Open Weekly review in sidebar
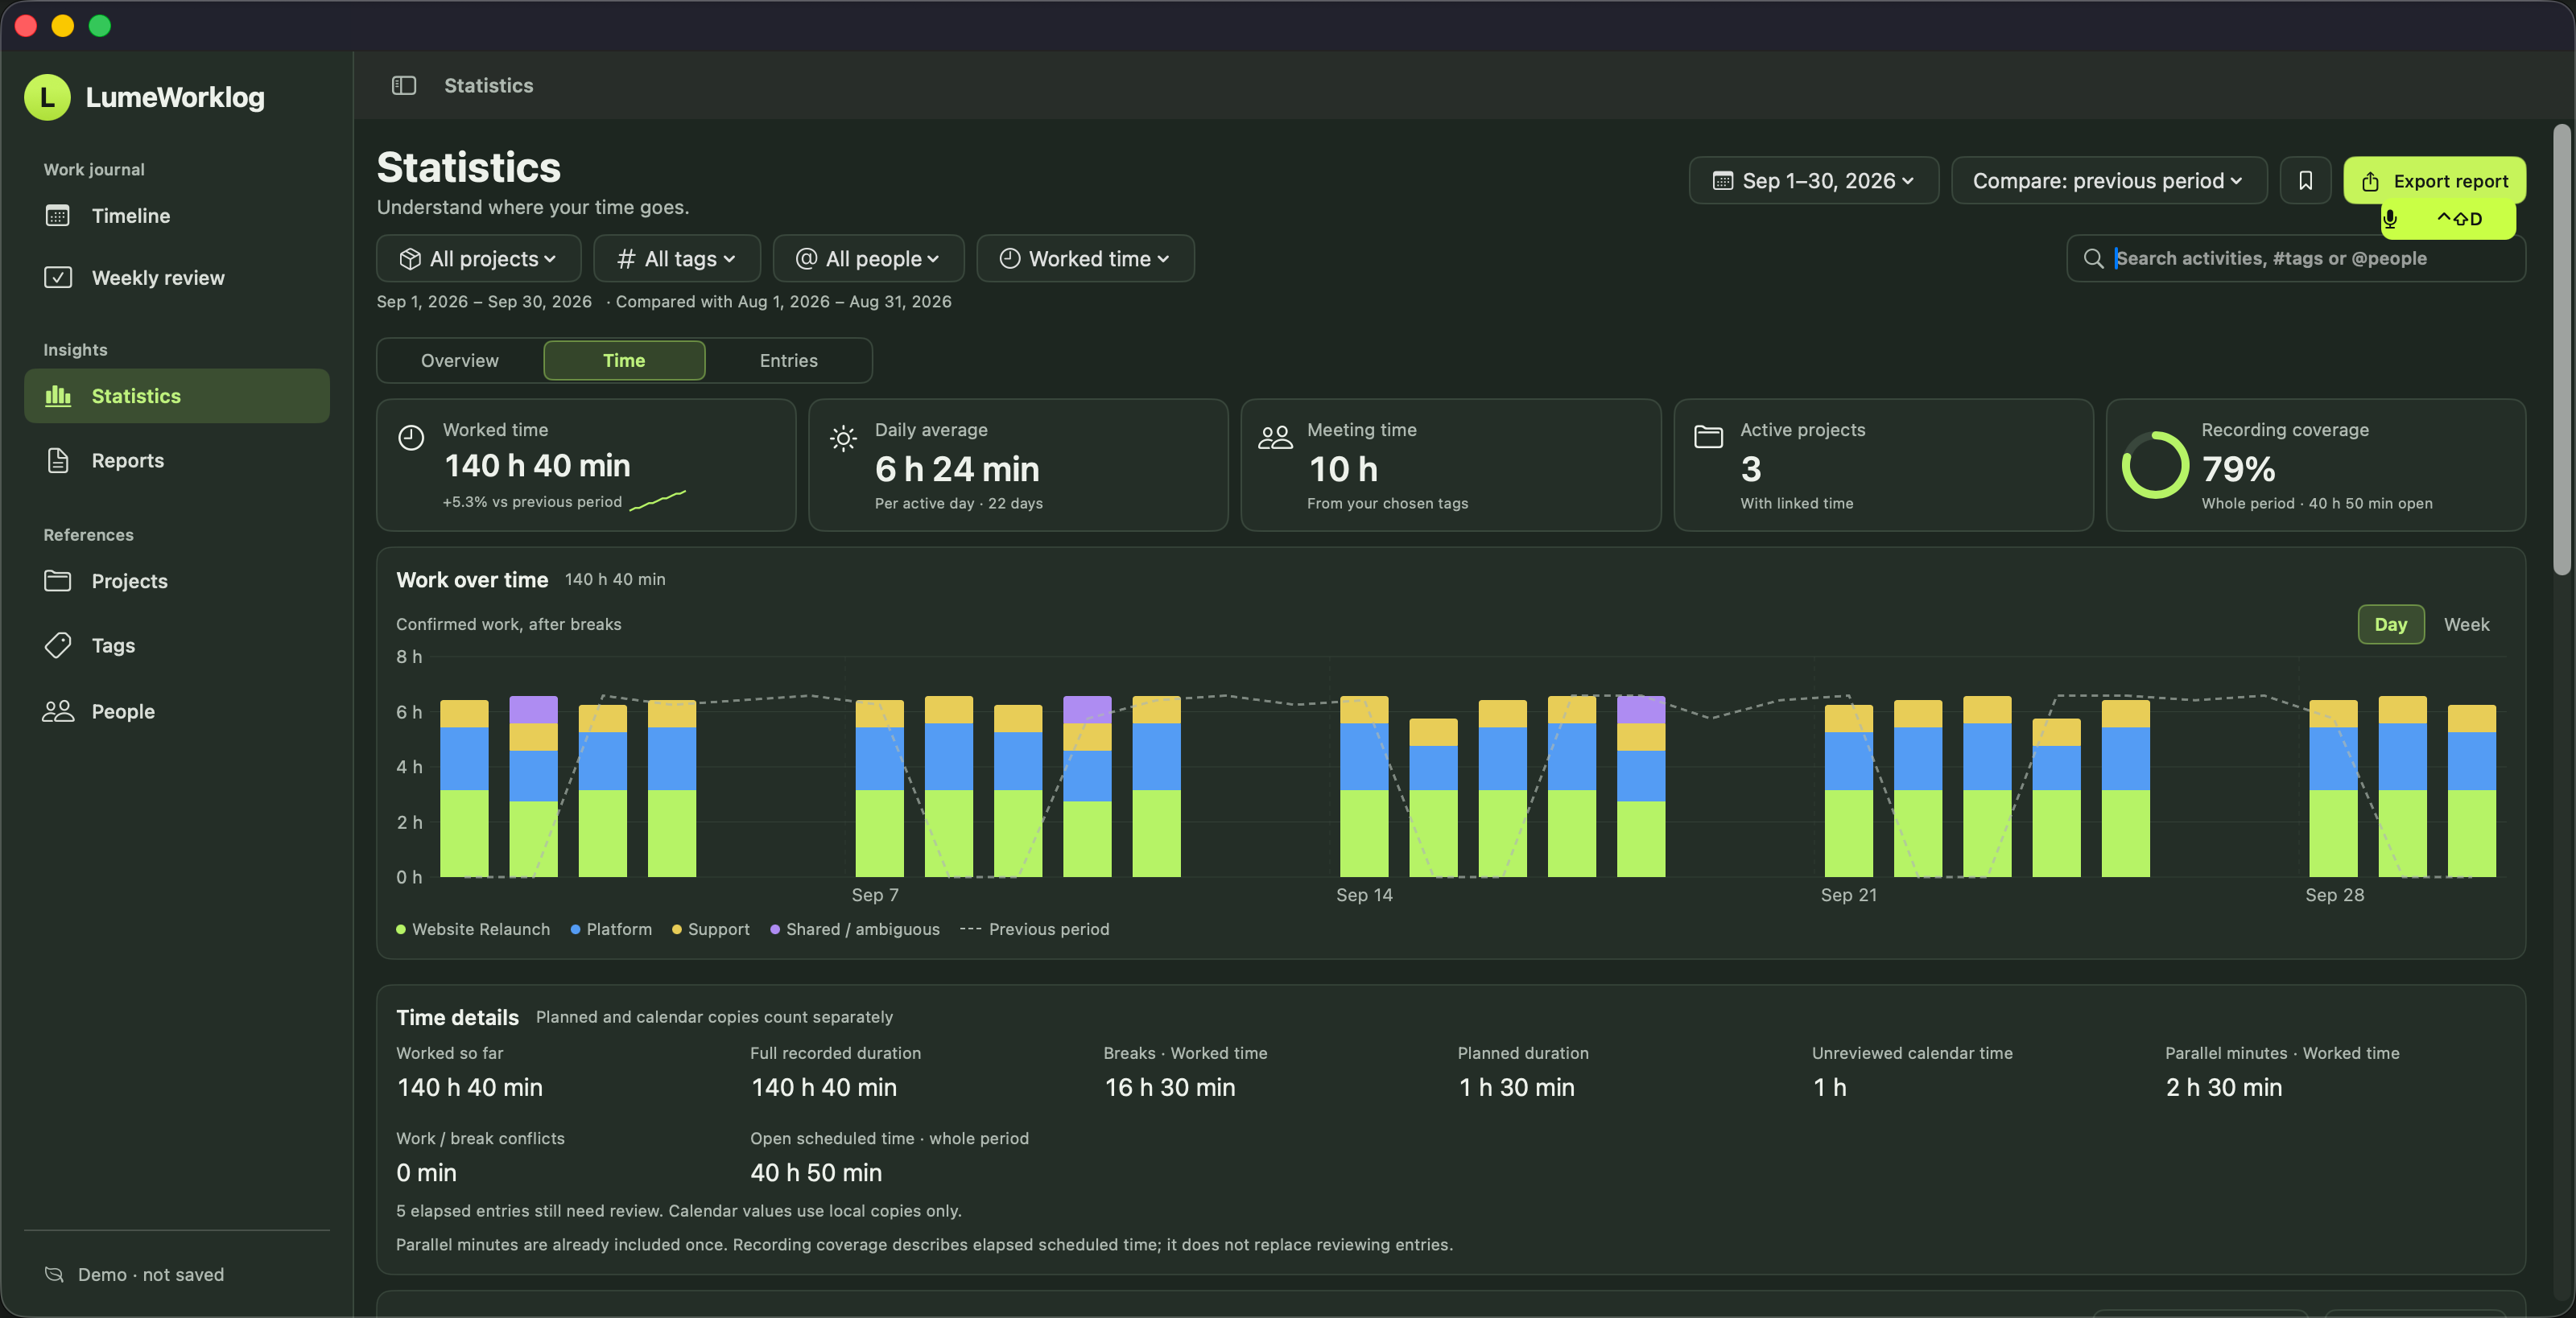Viewport: 2576px width, 1318px height. 177,278
